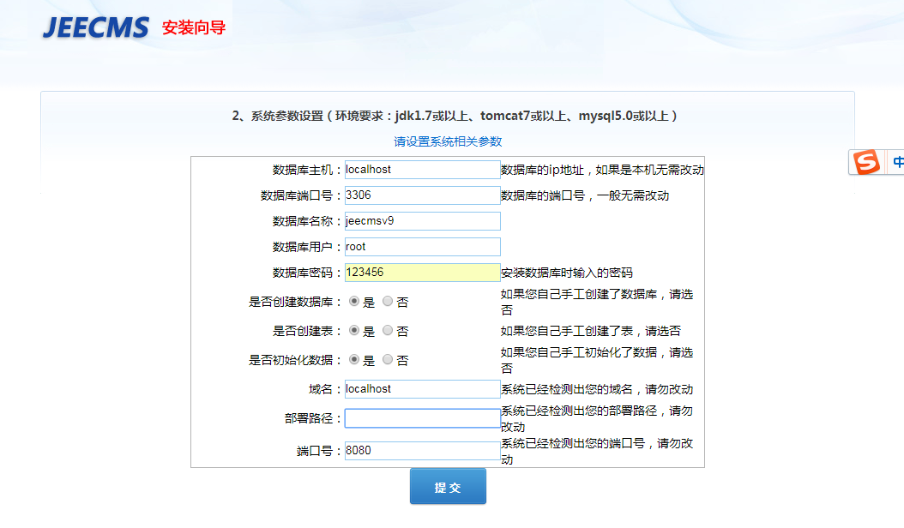
Task: Click the 数据库名称 field with jeecmsv9
Action: click(422, 221)
